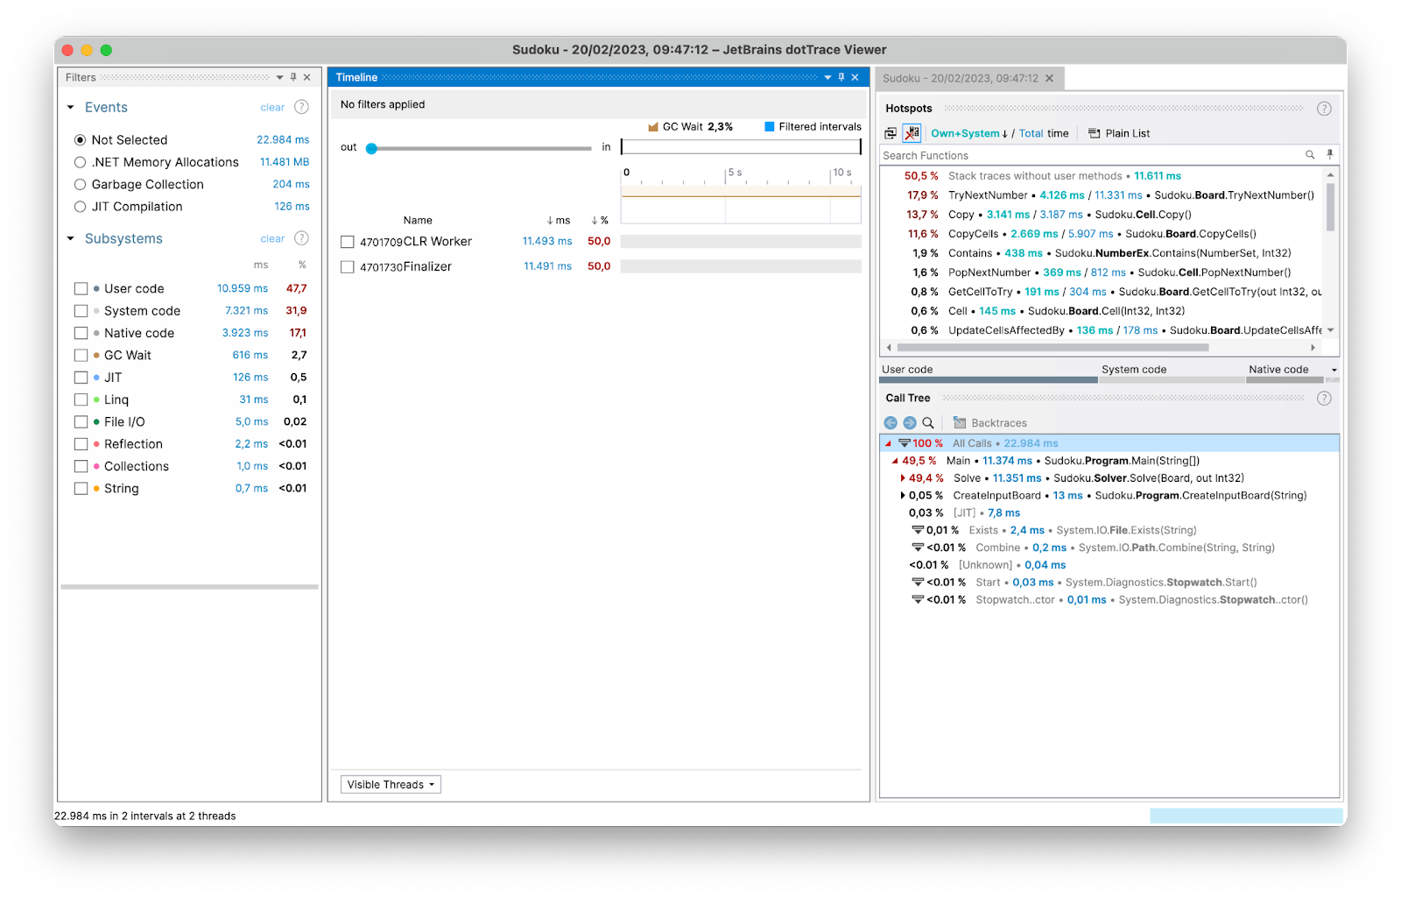Expand the Solve call tree node

pos(903,478)
